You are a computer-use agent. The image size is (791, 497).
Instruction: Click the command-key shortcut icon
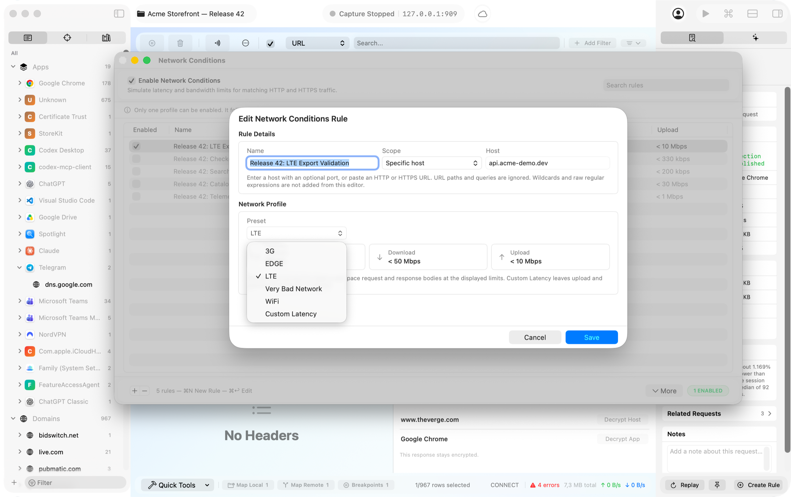click(728, 14)
